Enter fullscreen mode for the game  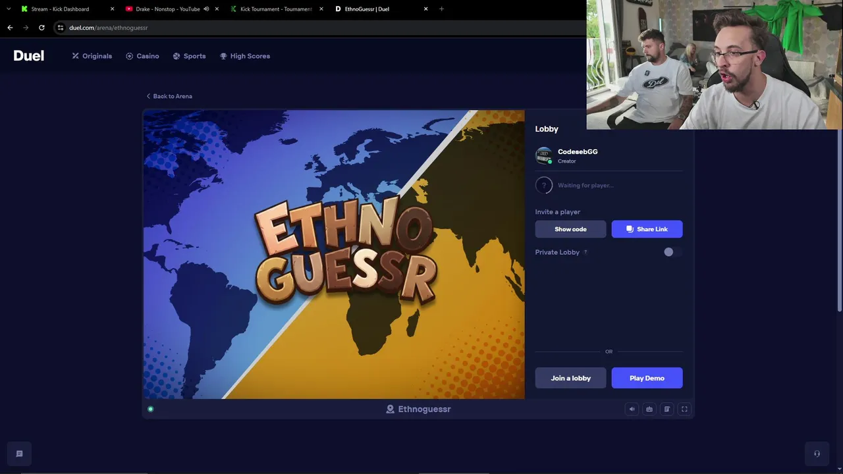(x=684, y=409)
